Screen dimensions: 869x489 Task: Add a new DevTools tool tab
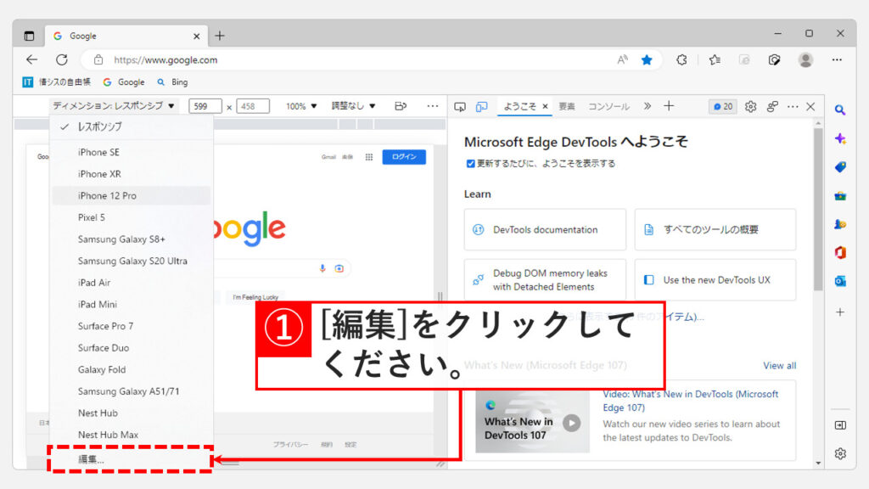[x=669, y=106]
